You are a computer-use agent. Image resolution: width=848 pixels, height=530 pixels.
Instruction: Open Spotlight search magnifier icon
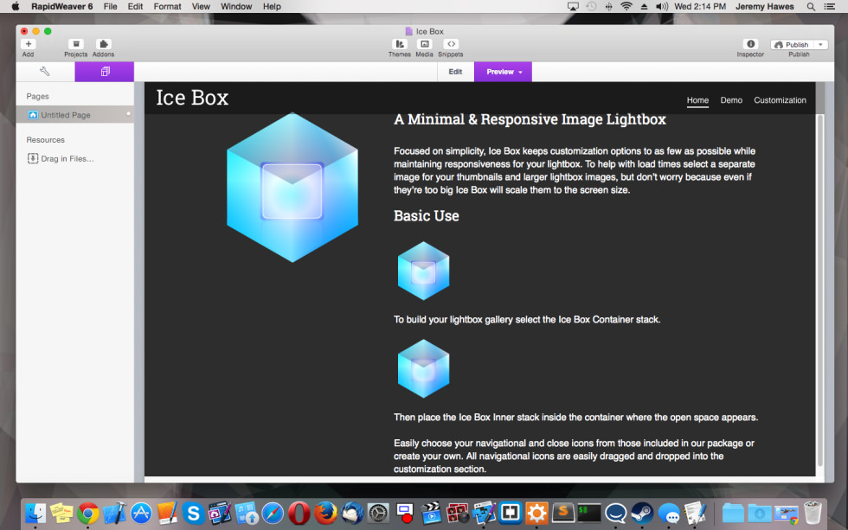811,6
